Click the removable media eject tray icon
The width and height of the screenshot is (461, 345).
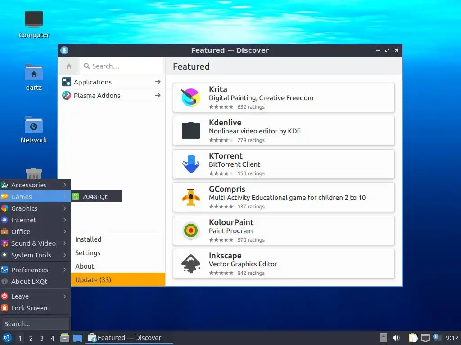click(384, 338)
